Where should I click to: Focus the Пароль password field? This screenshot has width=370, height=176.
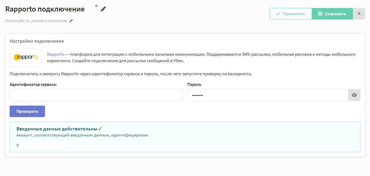(268, 95)
